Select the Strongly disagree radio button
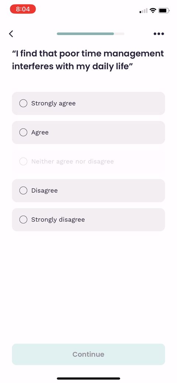177x383 pixels. tap(23, 220)
